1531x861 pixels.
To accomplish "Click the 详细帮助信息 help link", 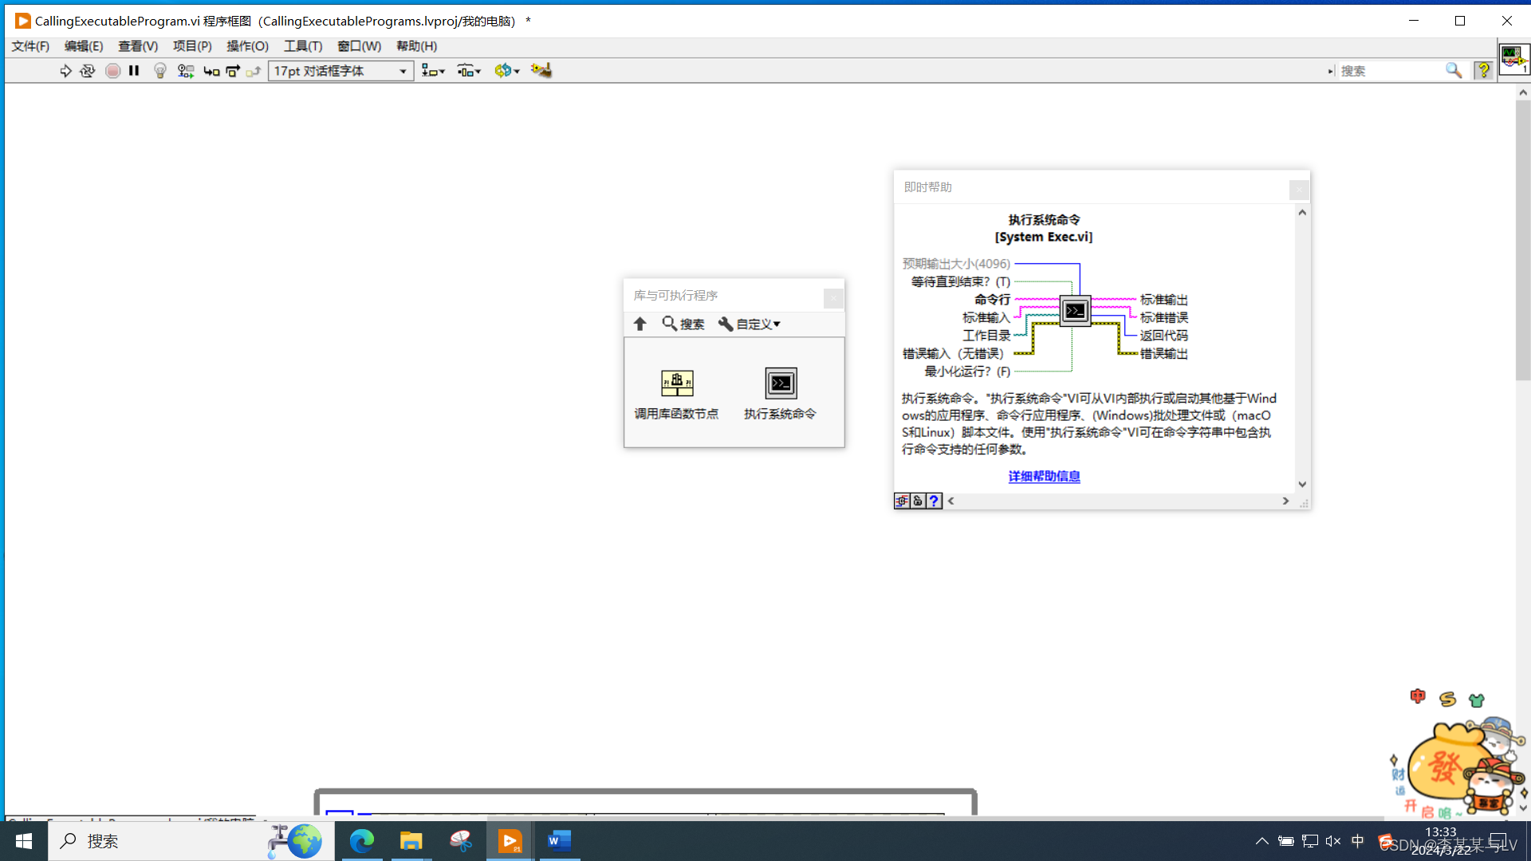I will click(x=1043, y=476).
